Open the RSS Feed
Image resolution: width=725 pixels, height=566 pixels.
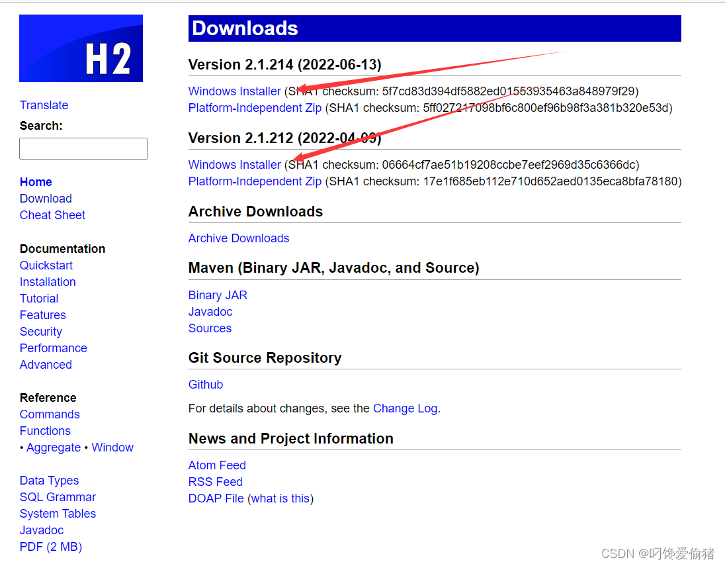215,481
